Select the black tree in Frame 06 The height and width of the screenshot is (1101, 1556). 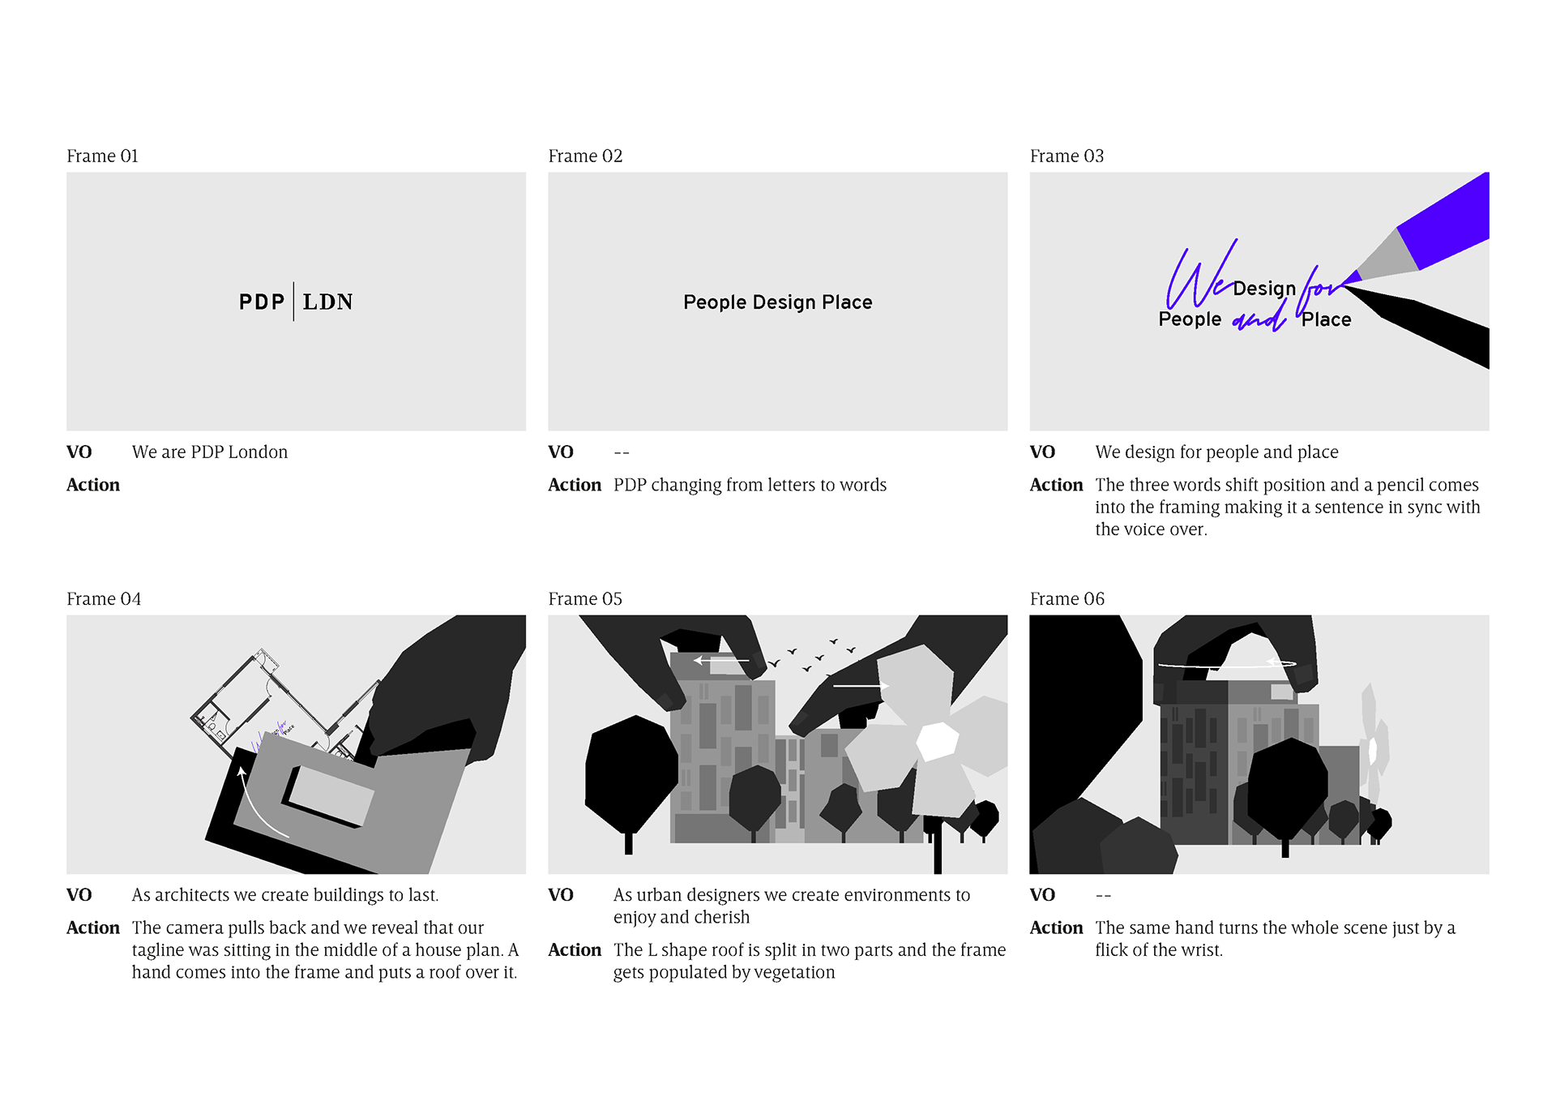[x=1287, y=795]
